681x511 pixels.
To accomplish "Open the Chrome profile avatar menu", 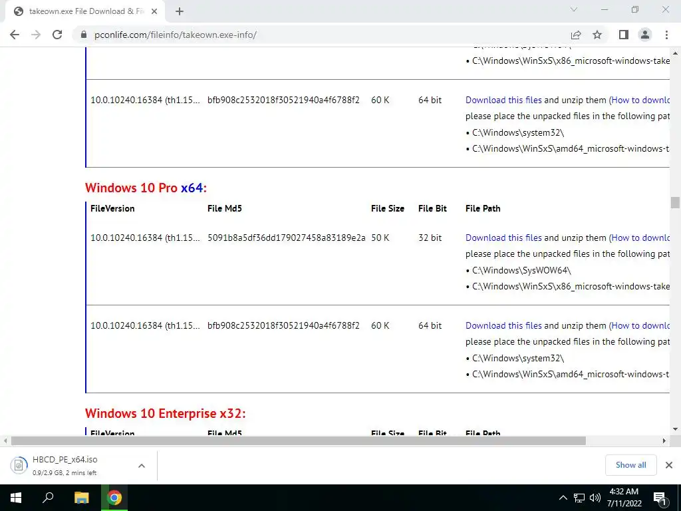I will [x=645, y=35].
